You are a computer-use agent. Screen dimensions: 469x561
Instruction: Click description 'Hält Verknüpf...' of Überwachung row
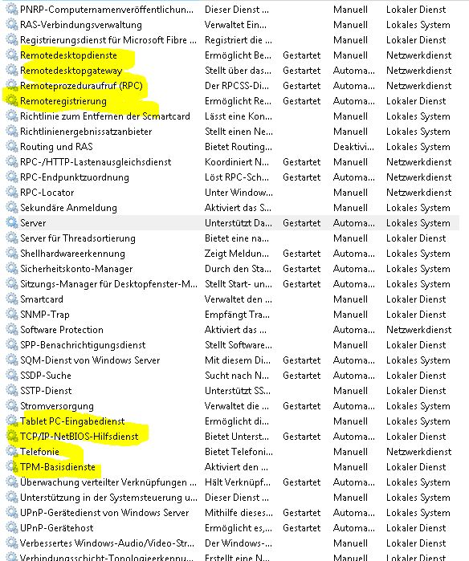[238, 482]
